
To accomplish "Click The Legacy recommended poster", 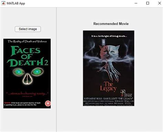I will click(x=109, y=68).
